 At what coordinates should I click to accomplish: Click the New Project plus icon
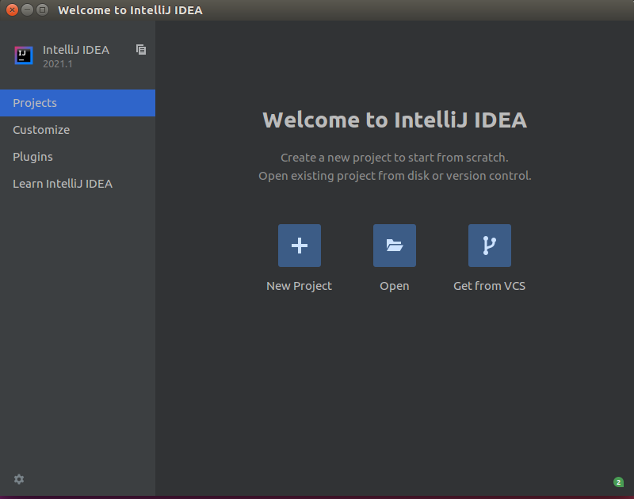tap(300, 246)
